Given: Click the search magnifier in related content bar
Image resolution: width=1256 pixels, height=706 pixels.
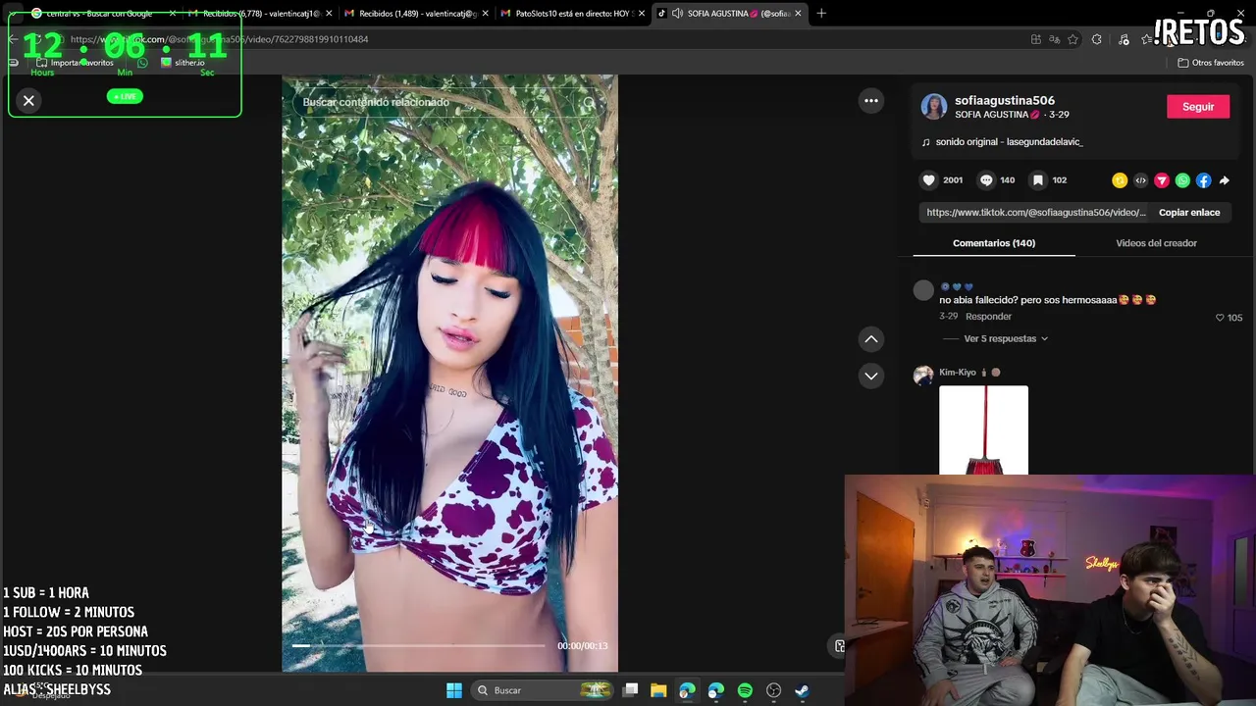Looking at the screenshot, I should 590,102.
